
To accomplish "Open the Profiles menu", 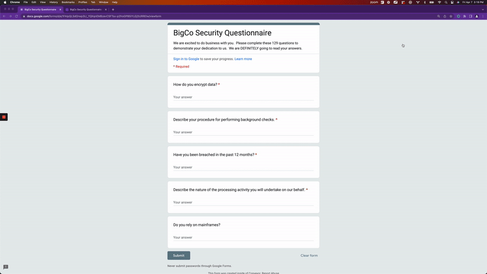I will click(x=83, y=2).
